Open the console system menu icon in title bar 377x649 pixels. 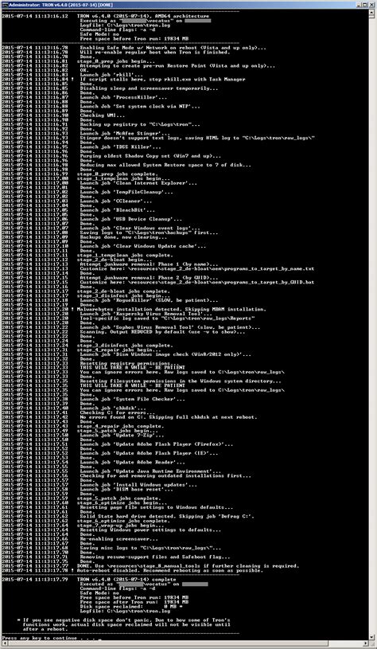pos(4,4)
